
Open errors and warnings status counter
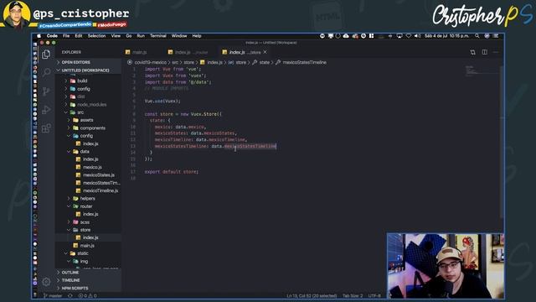(x=87, y=296)
